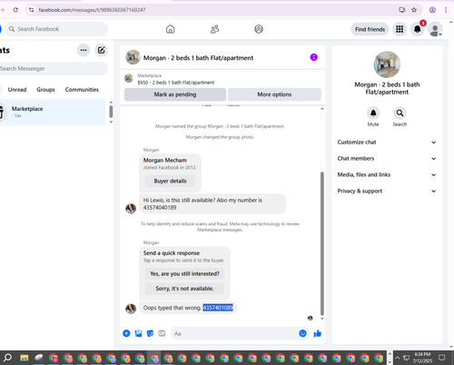Click Morgan's avatar beside phone number message
Screen dimensions: 454x365
coord(131,209)
